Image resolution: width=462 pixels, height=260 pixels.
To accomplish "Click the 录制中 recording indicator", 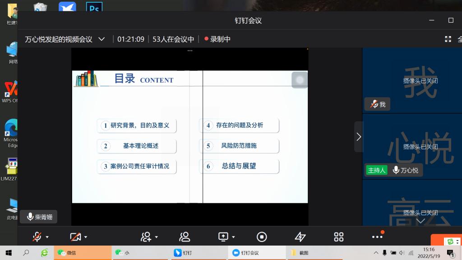I will tap(217, 39).
